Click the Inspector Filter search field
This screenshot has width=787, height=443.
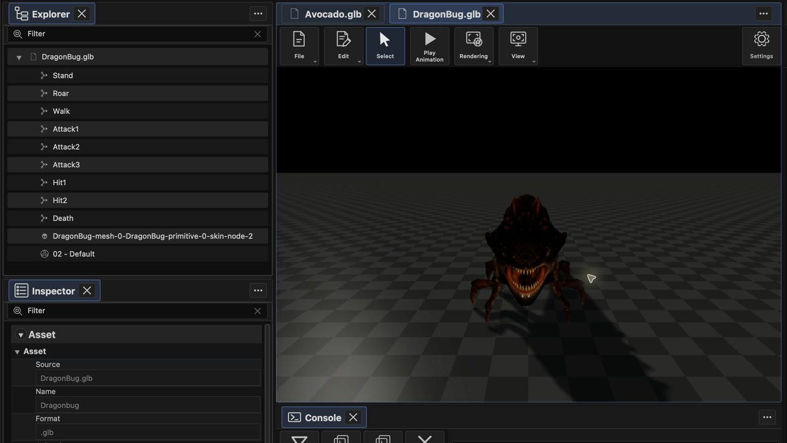click(138, 311)
